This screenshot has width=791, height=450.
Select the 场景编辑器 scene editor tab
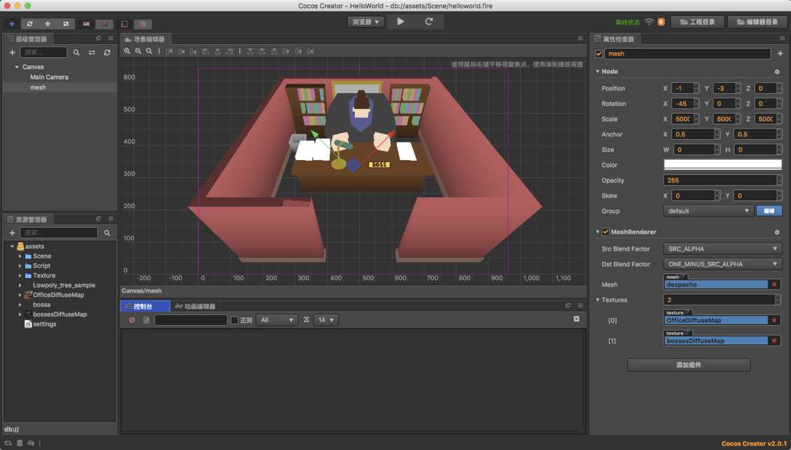pos(146,38)
